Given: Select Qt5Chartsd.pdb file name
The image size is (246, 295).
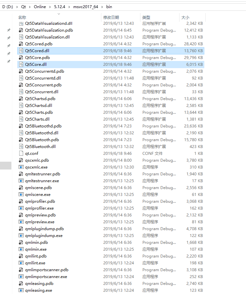Looking at the screenshot, I should coord(40,99).
